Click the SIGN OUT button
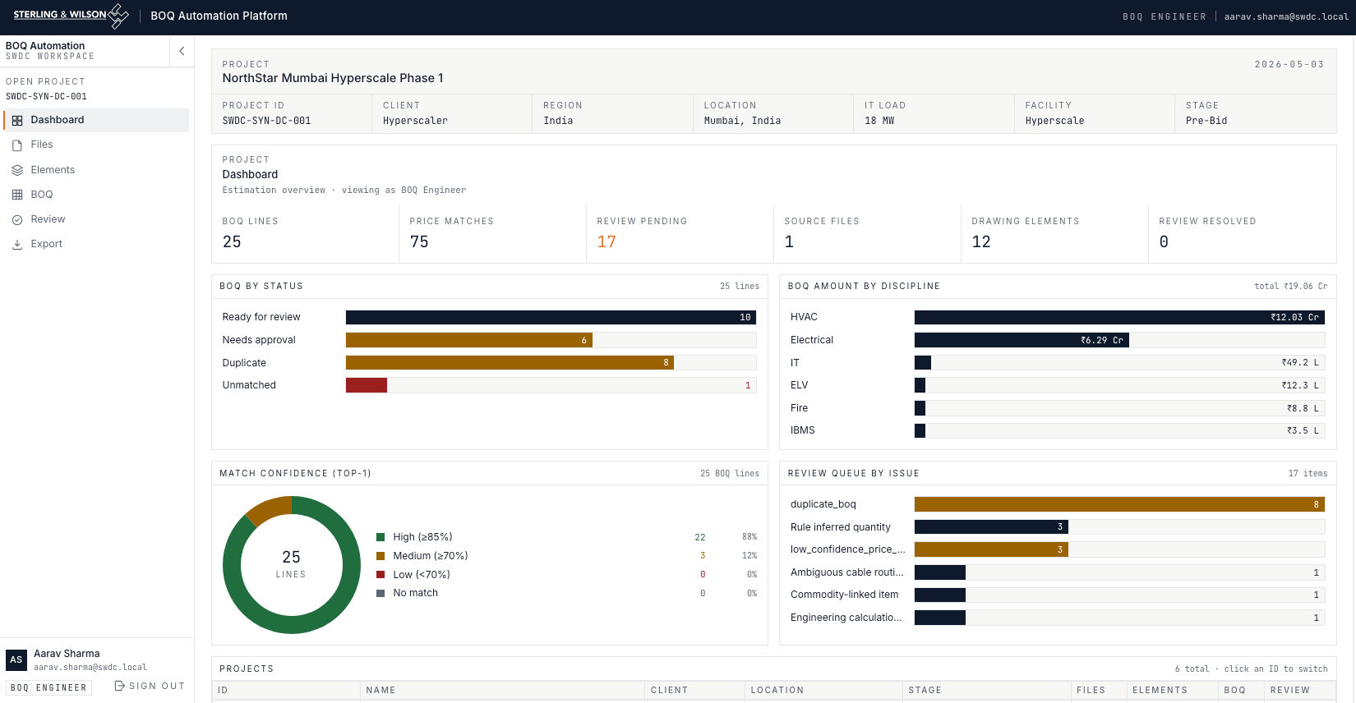Viewport: 1356px width, 703px height. (150, 686)
